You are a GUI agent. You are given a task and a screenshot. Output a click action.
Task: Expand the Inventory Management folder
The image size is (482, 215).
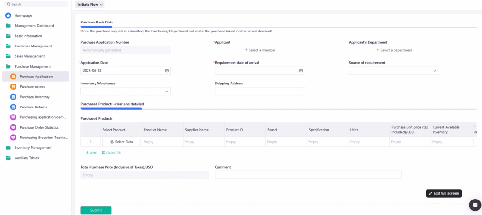tap(32, 148)
